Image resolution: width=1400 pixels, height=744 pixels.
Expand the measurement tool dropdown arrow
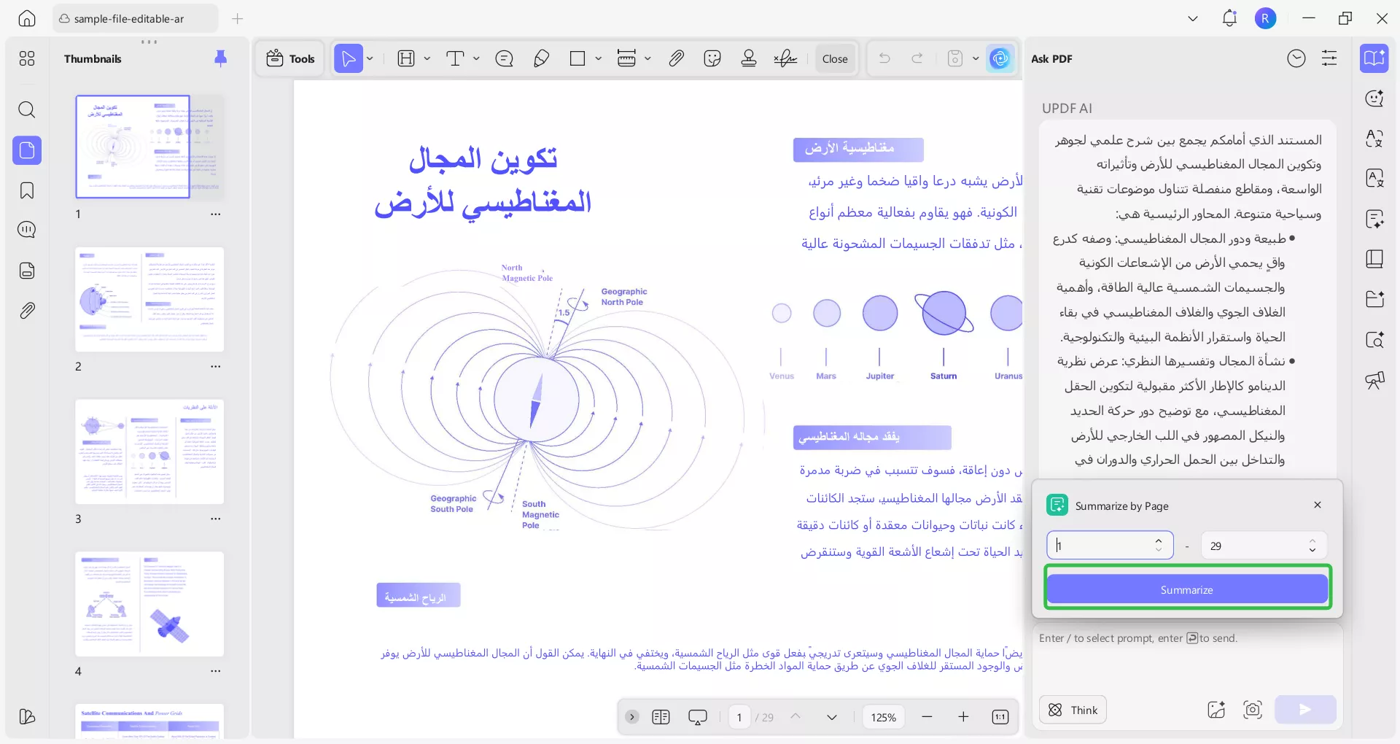tap(647, 58)
